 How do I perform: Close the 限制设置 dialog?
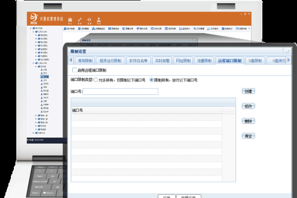(288, 50)
